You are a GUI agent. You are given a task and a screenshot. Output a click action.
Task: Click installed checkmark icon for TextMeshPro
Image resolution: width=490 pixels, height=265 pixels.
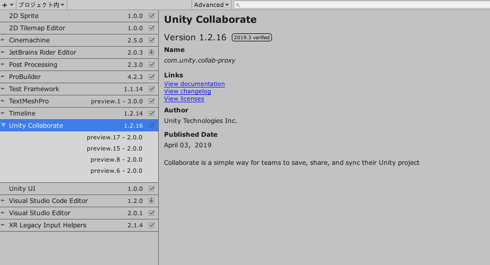tap(151, 101)
